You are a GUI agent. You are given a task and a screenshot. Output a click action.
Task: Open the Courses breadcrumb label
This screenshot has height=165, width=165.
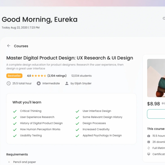click(21, 46)
